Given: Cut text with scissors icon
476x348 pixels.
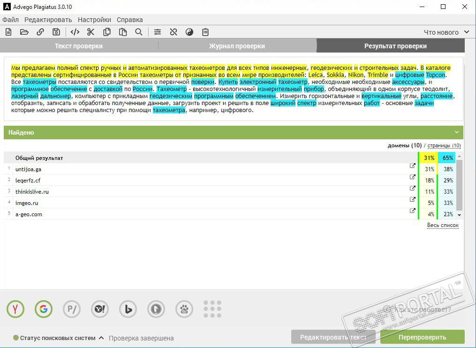Looking at the screenshot, I should (91, 32).
